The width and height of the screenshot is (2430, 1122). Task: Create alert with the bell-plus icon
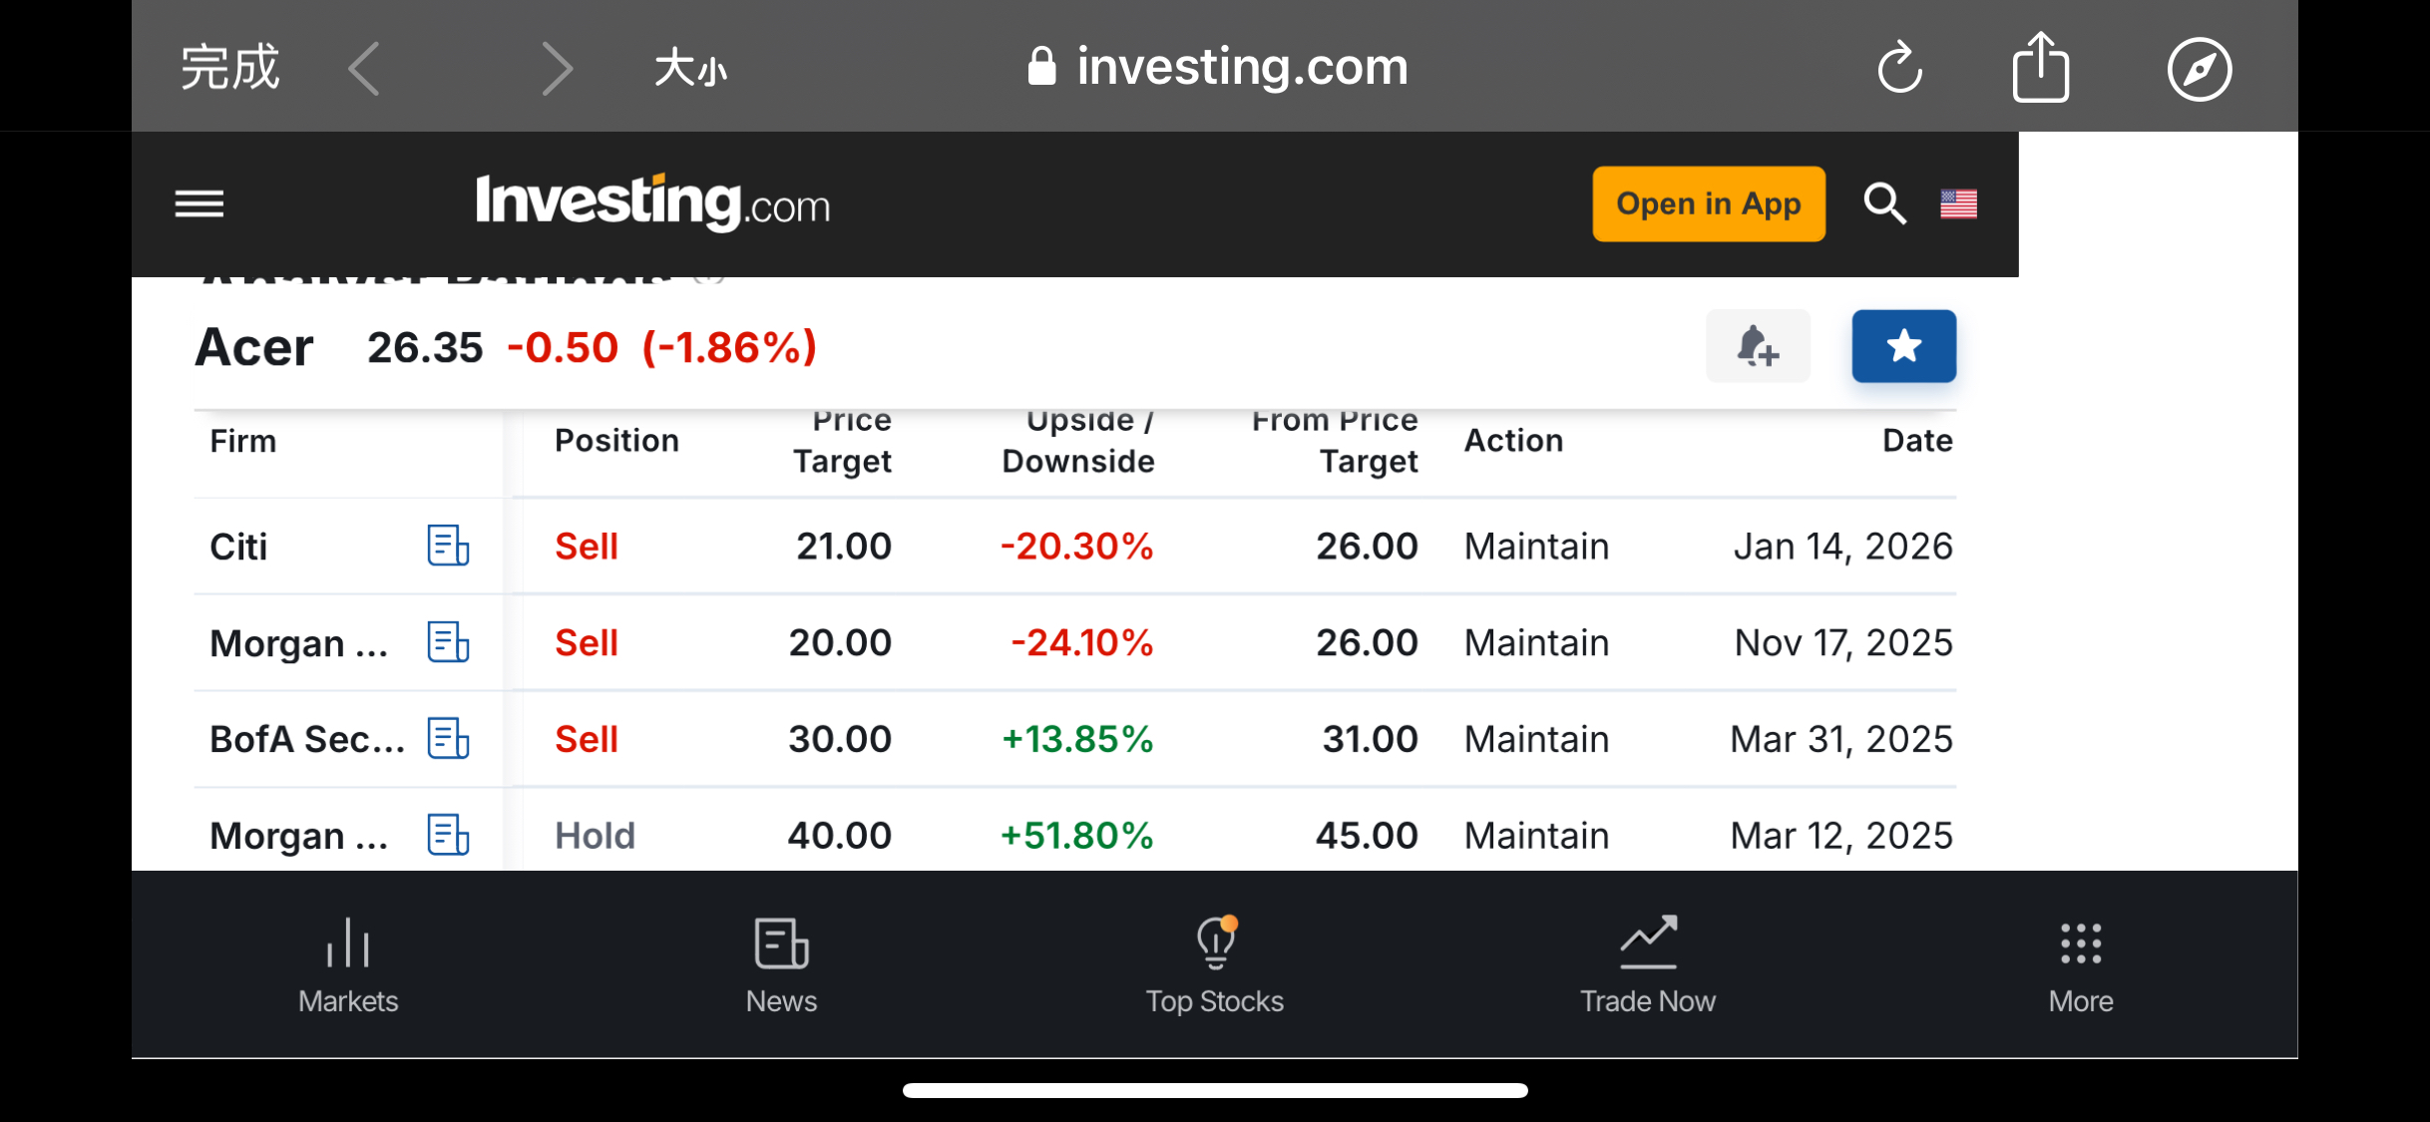[1757, 346]
